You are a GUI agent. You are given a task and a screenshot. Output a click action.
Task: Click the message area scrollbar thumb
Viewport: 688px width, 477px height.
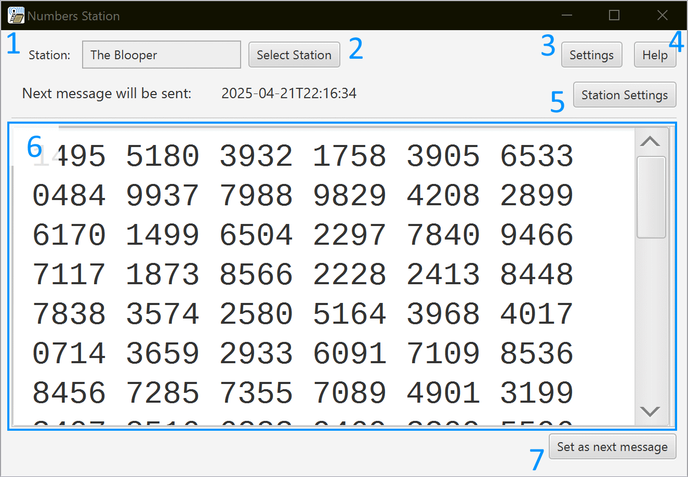pyautogui.click(x=651, y=197)
